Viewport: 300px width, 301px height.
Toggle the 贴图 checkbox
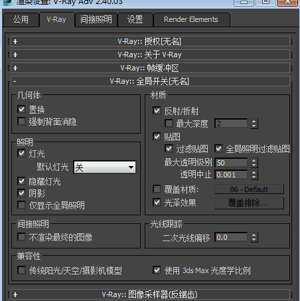(x=157, y=136)
